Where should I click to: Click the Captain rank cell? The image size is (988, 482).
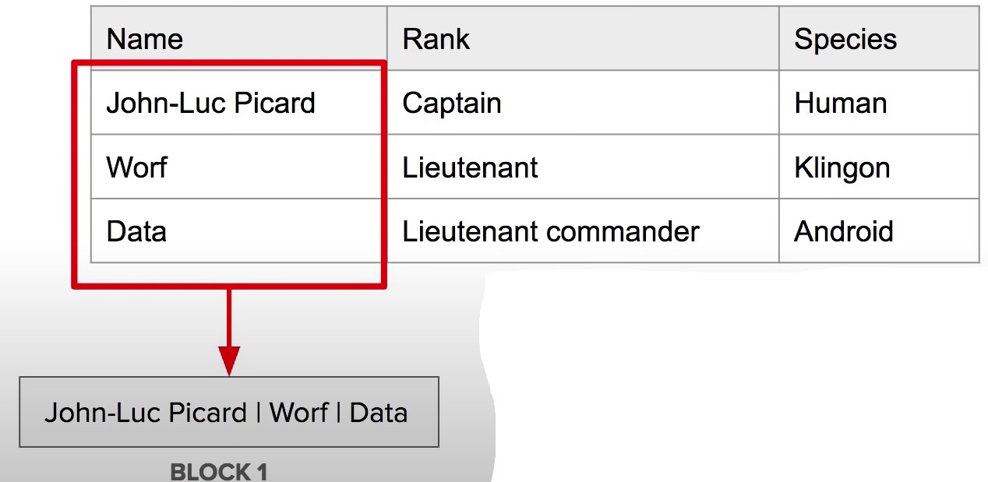coord(452,103)
